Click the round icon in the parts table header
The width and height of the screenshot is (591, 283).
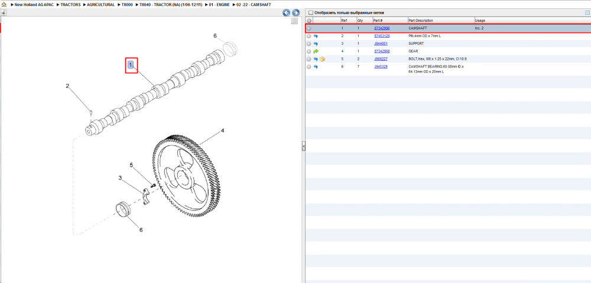tap(309, 20)
